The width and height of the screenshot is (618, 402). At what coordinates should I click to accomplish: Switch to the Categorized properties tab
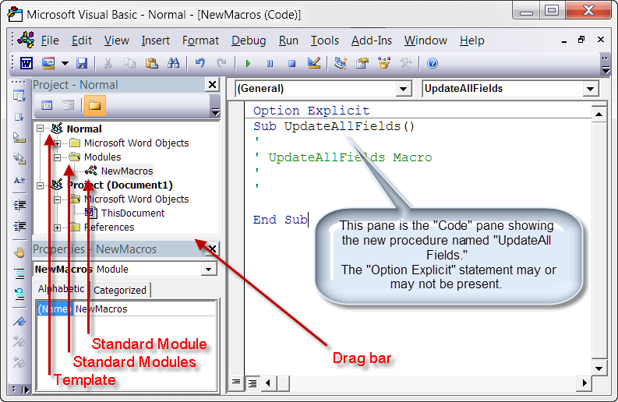[120, 290]
